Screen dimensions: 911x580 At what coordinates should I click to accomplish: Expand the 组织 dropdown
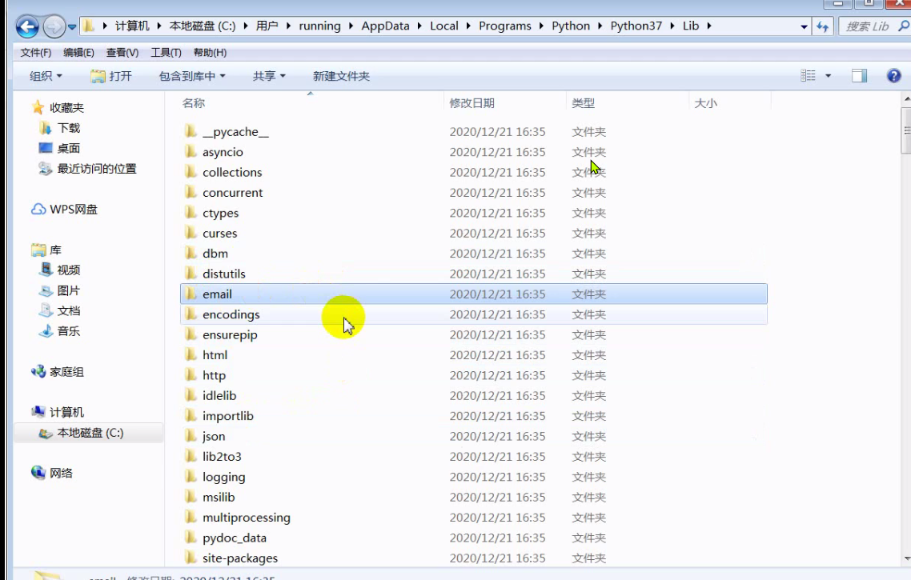click(x=46, y=76)
